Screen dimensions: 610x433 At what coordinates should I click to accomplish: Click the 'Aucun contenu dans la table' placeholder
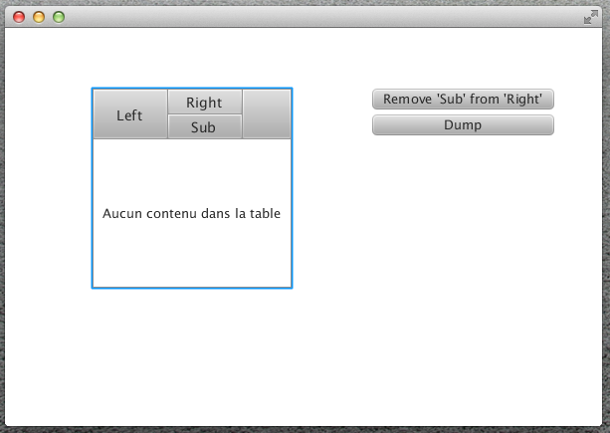coord(191,213)
